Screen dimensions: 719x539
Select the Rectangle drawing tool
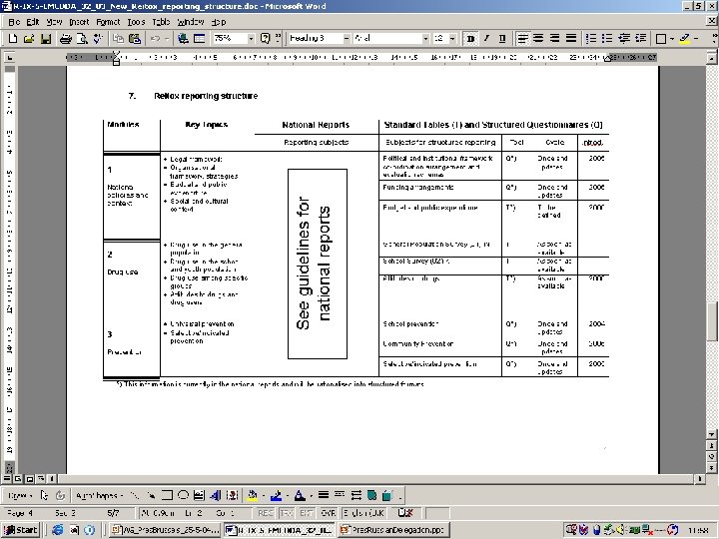[x=167, y=495]
